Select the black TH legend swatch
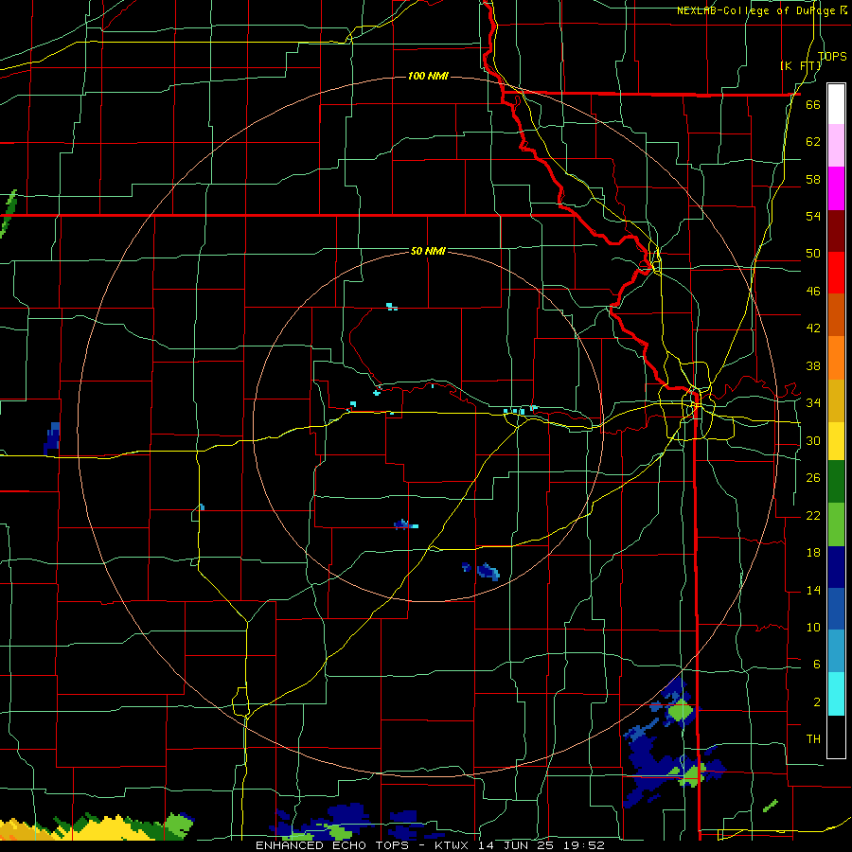The height and width of the screenshot is (852, 852). 836,737
